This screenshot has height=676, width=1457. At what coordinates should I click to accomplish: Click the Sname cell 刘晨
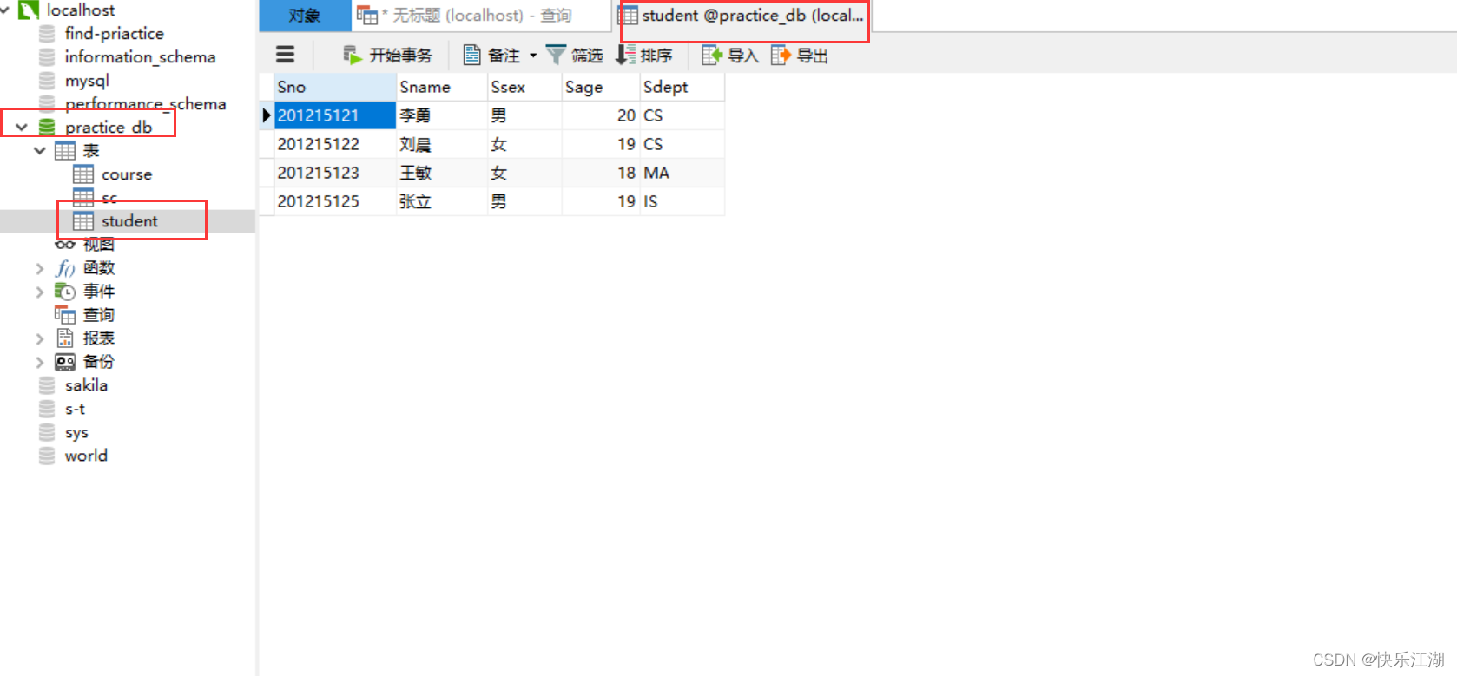point(442,144)
